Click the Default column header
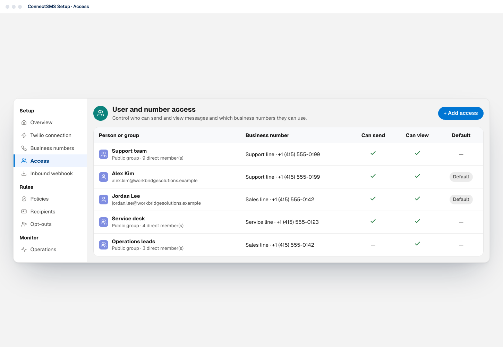The width and height of the screenshot is (503, 347). tap(461, 135)
